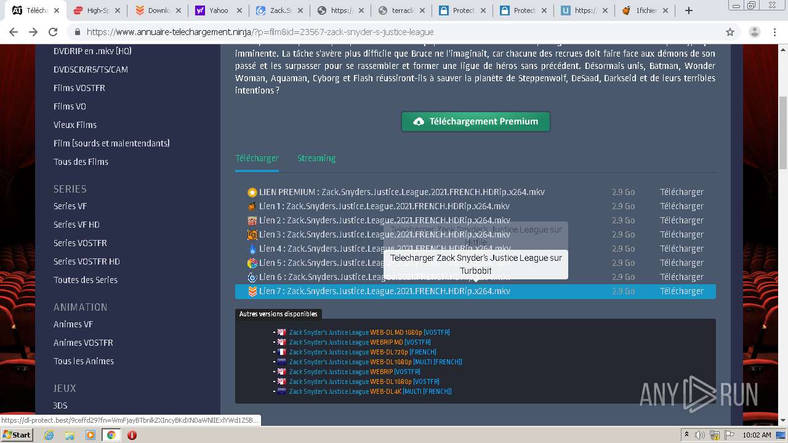Click Télécharger on the LIEN PREMIUM row
788x443 pixels.
pos(681,192)
